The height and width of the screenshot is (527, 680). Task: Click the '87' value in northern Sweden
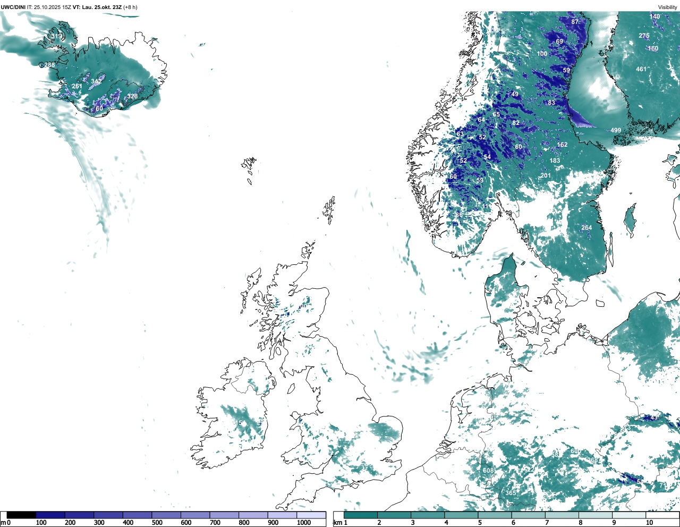click(x=575, y=22)
